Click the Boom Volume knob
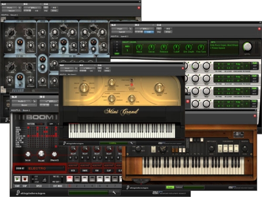 pyautogui.click(x=41, y=154)
